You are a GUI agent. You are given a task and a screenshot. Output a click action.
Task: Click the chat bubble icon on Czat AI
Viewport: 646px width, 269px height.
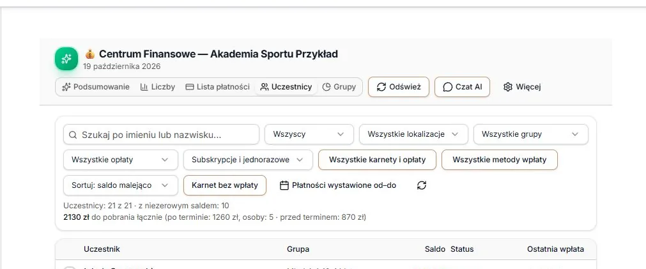point(447,87)
